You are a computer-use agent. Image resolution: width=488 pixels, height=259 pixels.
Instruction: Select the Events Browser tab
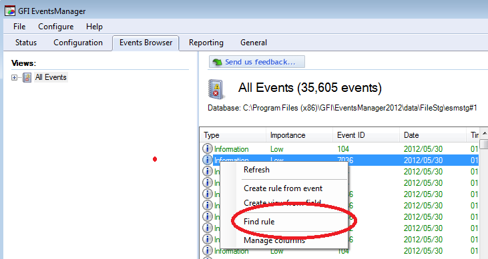point(146,43)
